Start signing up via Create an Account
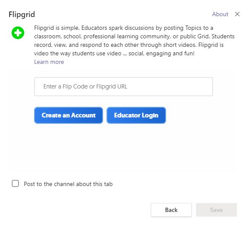Image resolution: width=245 pixels, height=226 pixels. (69, 115)
